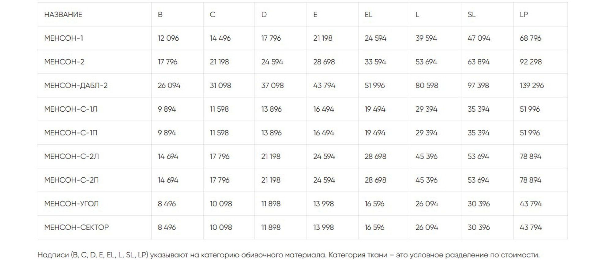Click МЕНСОН-2 price in column E

pos(324,62)
